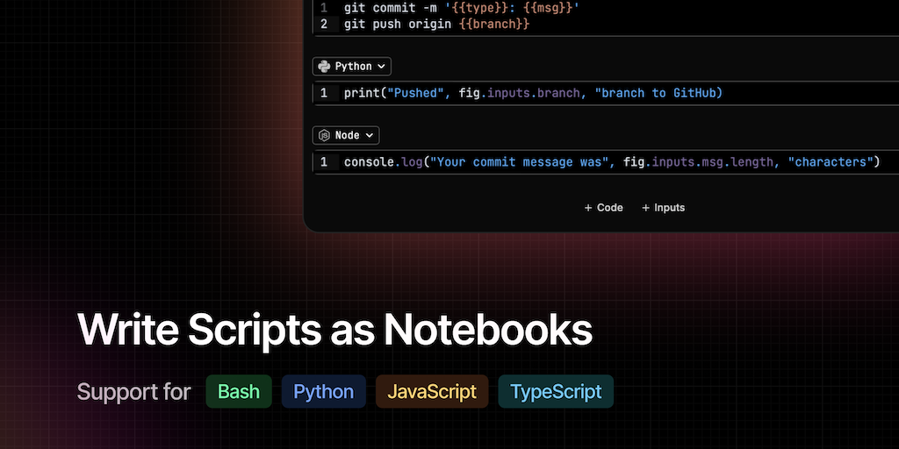Screen dimensions: 899x449
Task: Place cursor in the git commit line
Action: pyautogui.click(x=461, y=8)
